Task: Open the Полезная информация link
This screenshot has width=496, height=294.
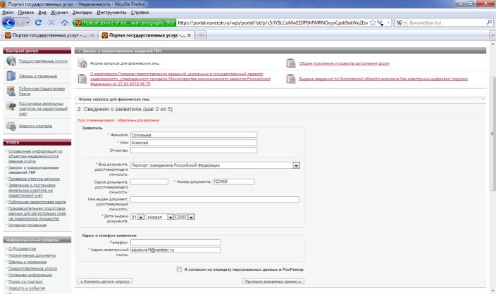Action: coord(30,275)
